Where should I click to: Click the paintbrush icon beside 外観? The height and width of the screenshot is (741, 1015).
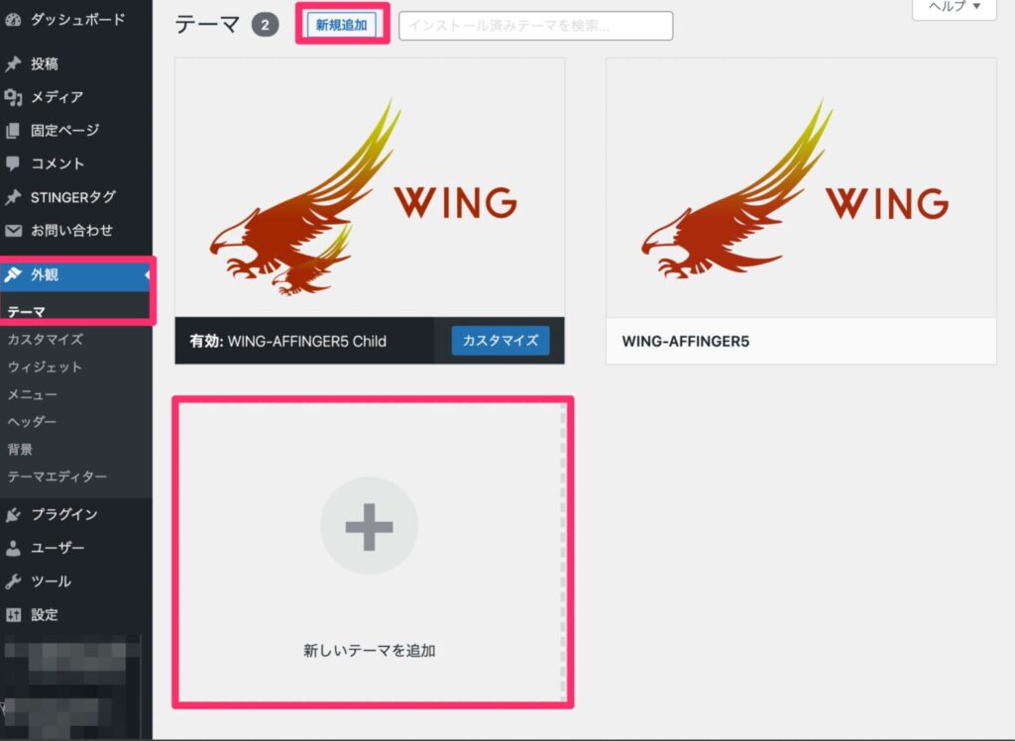pos(13,275)
